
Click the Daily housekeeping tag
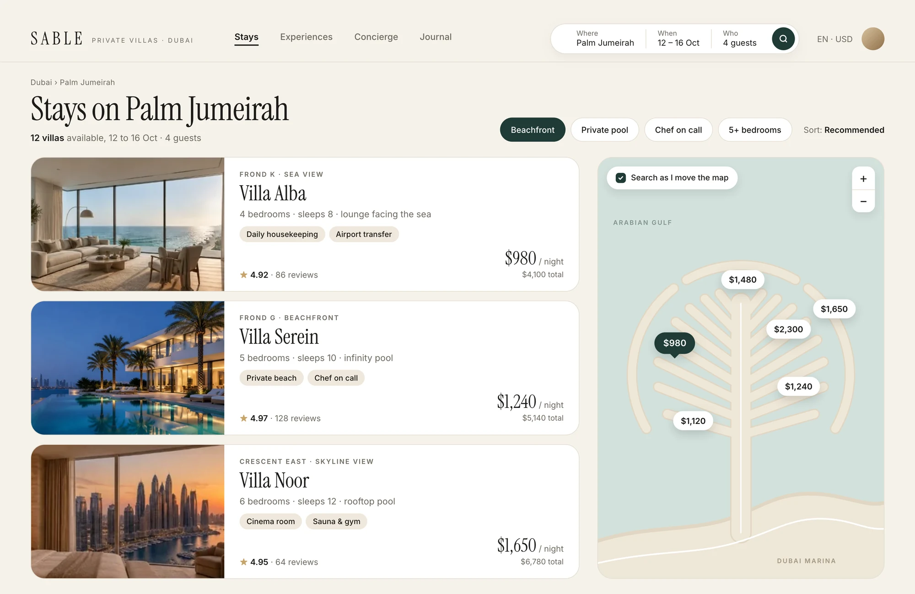[282, 234]
